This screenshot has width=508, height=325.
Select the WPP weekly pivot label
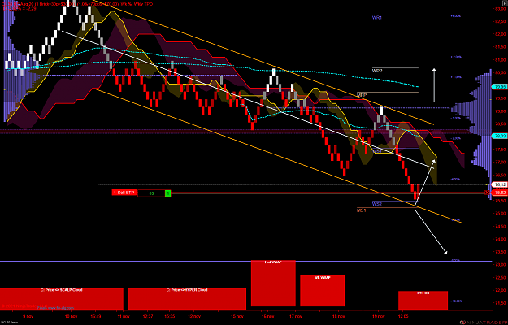point(377,71)
